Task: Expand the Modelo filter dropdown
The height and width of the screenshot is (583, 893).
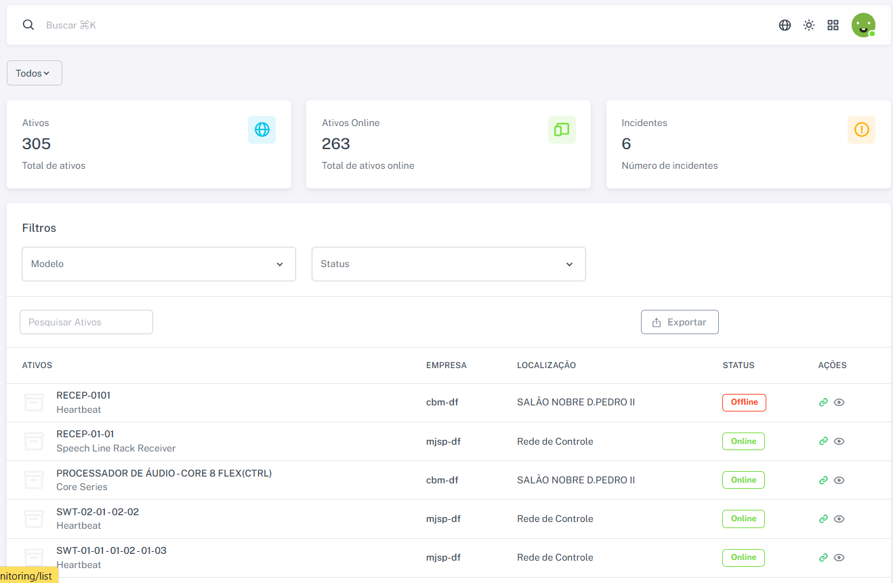Action: point(159,264)
